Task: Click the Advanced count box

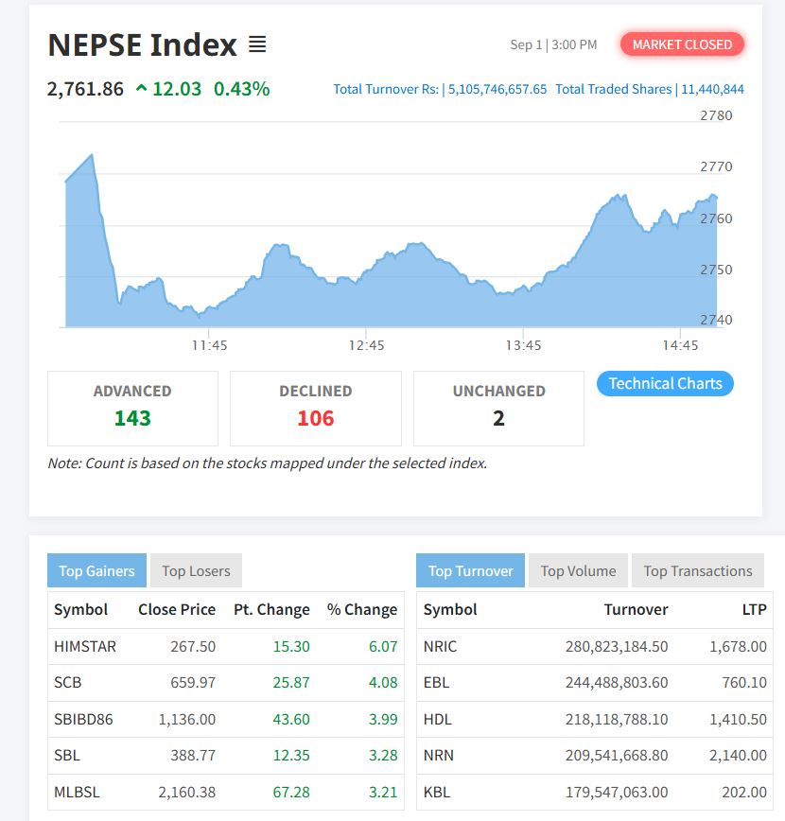Action: pos(132,408)
